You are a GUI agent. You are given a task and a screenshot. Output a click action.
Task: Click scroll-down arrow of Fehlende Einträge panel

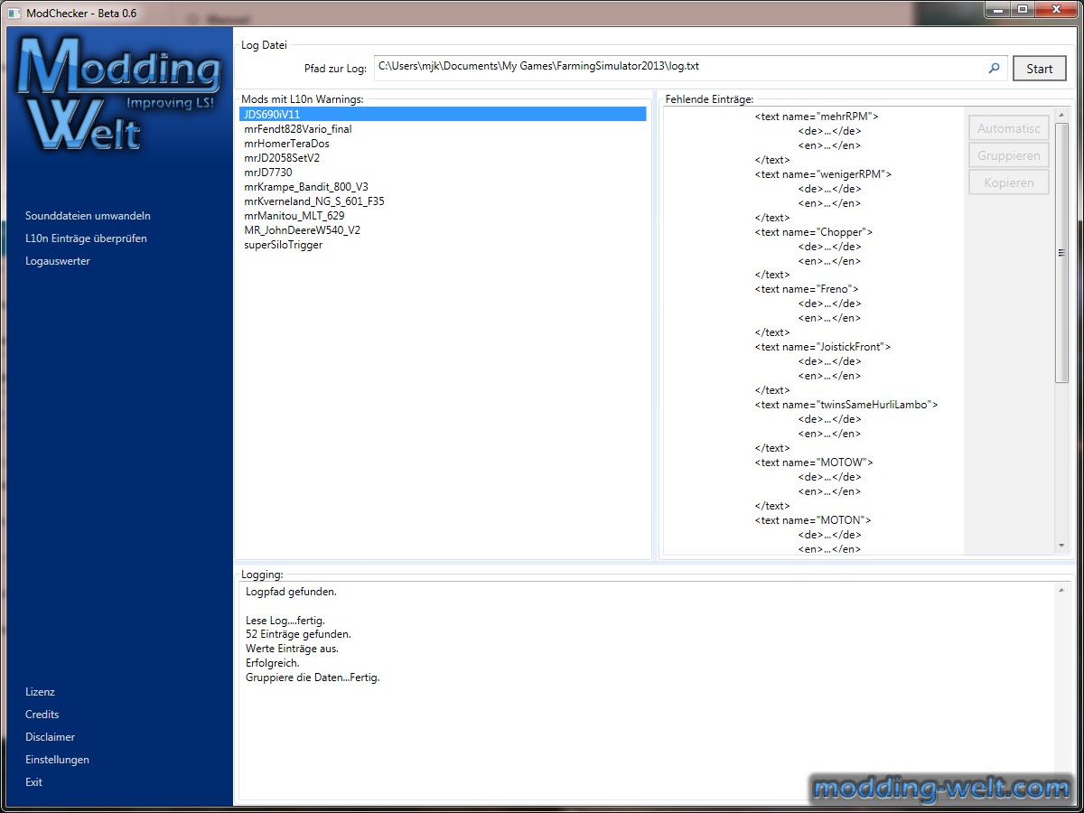tap(1061, 546)
